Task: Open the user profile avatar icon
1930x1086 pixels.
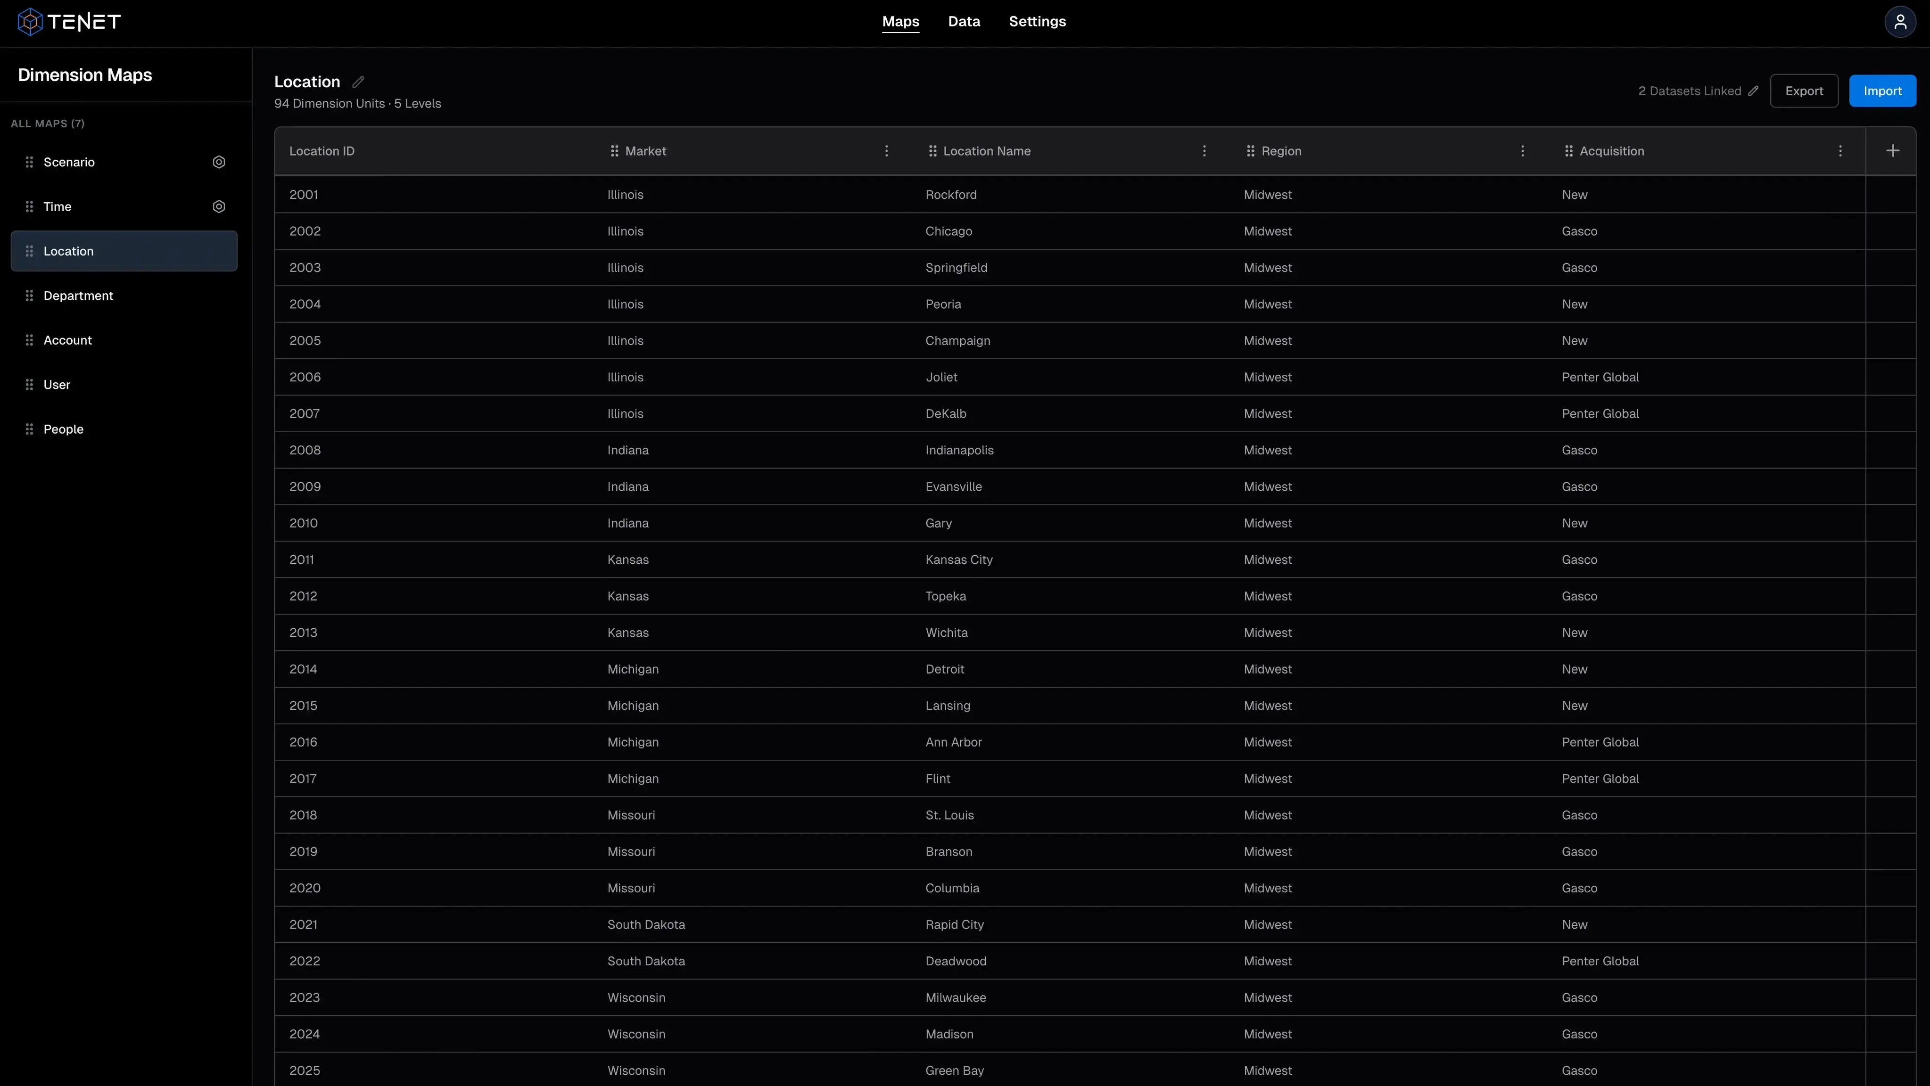Action: (x=1900, y=22)
